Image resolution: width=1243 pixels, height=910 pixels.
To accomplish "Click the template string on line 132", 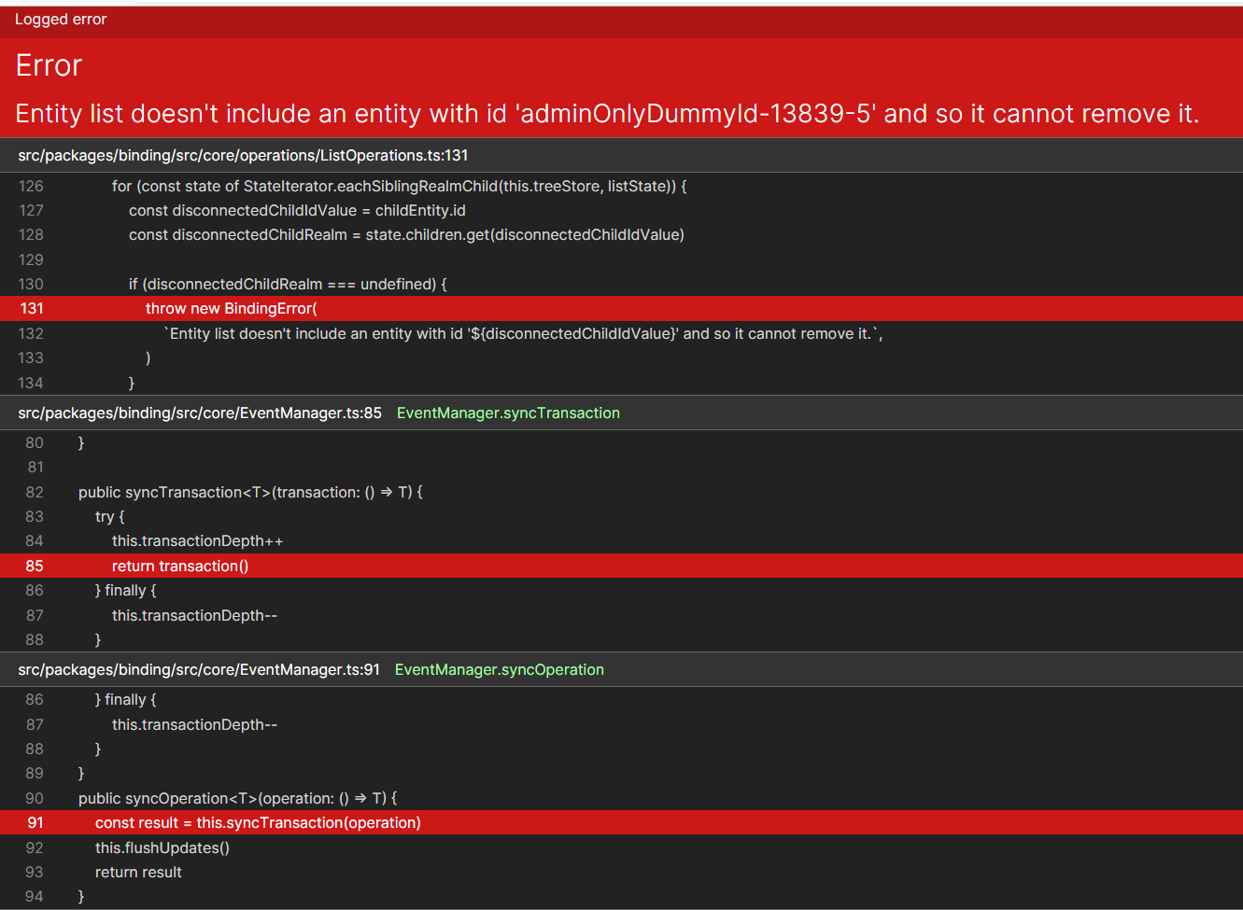I will 523,333.
